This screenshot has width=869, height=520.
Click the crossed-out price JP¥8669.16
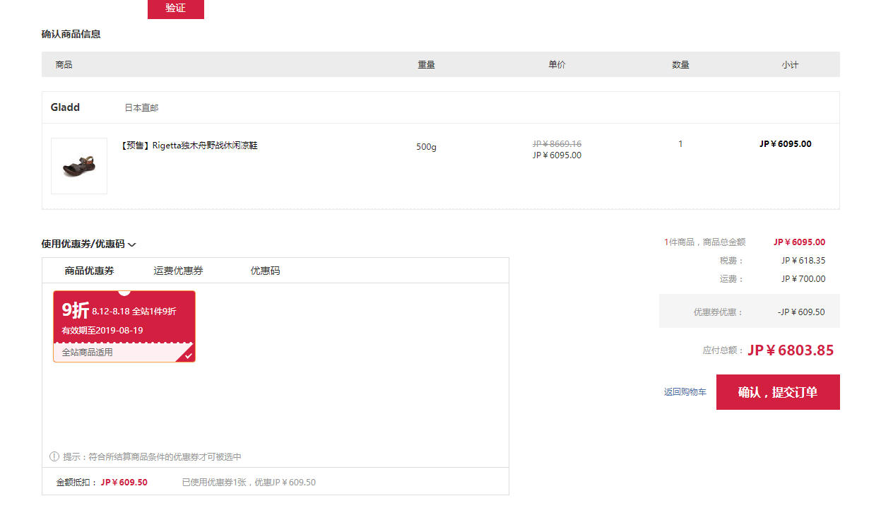[x=557, y=143]
